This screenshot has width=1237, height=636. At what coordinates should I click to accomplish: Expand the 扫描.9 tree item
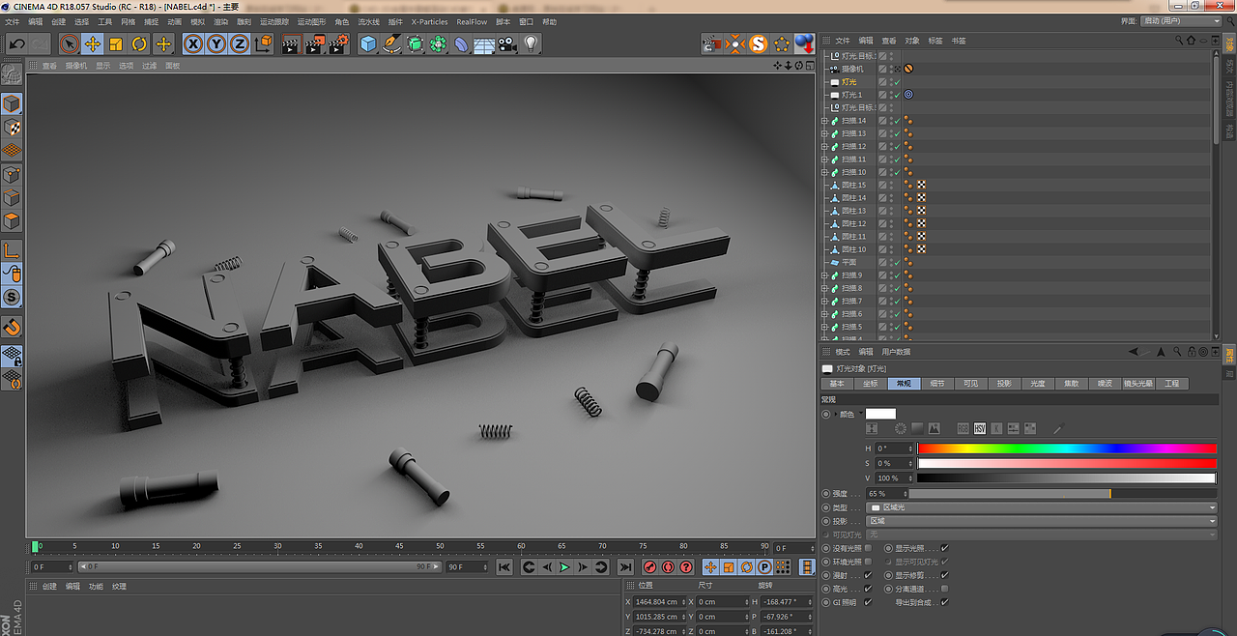(x=824, y=275)
